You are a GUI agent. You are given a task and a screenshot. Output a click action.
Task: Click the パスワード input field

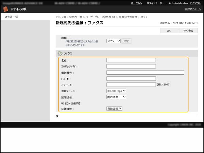click(x=131, y=85)
